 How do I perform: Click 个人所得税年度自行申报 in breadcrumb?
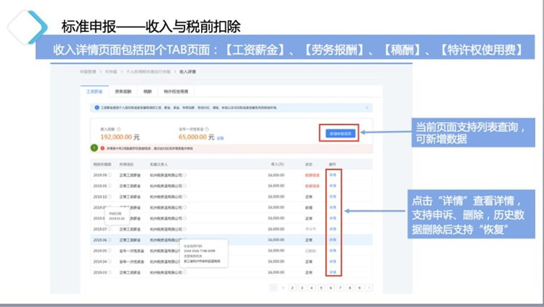[147, 71]
